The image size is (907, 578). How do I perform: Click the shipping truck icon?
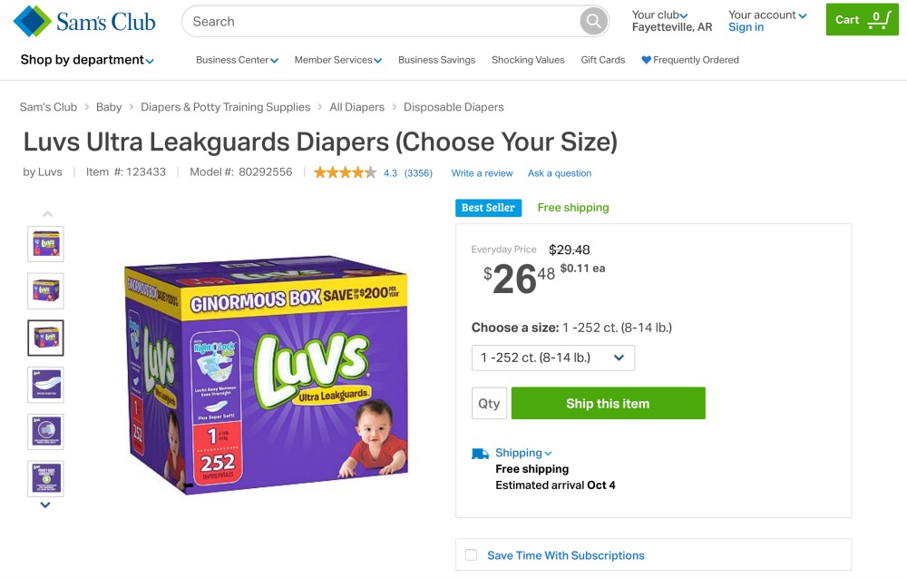coord(480,454)
